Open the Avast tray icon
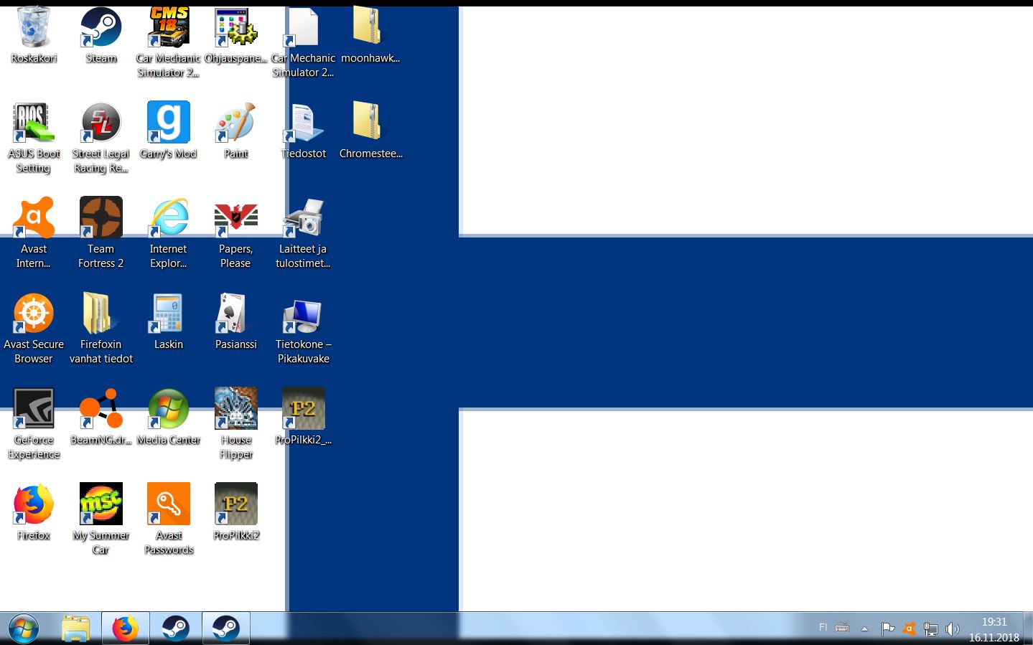This screenshot has width=1033, height=645. (910, 629)
